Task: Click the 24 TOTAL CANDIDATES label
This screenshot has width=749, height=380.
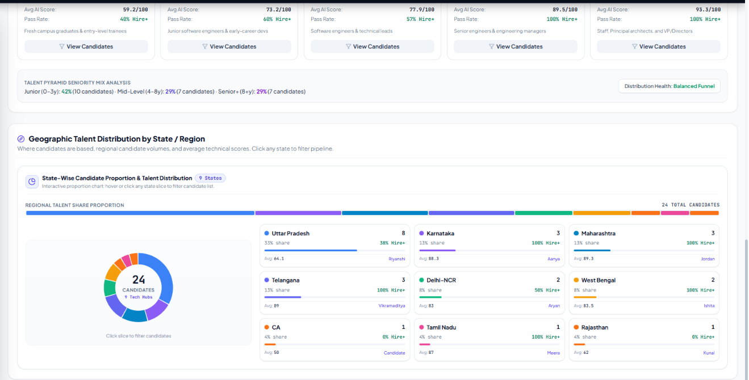Action: tap(691, 205)
